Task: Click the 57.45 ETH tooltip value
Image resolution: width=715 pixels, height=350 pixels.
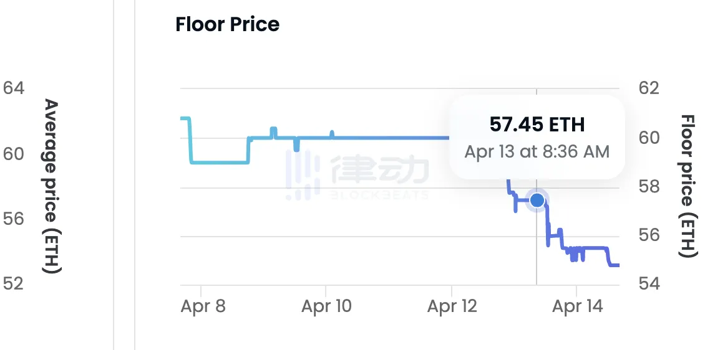Action: [x=537, y=125]
